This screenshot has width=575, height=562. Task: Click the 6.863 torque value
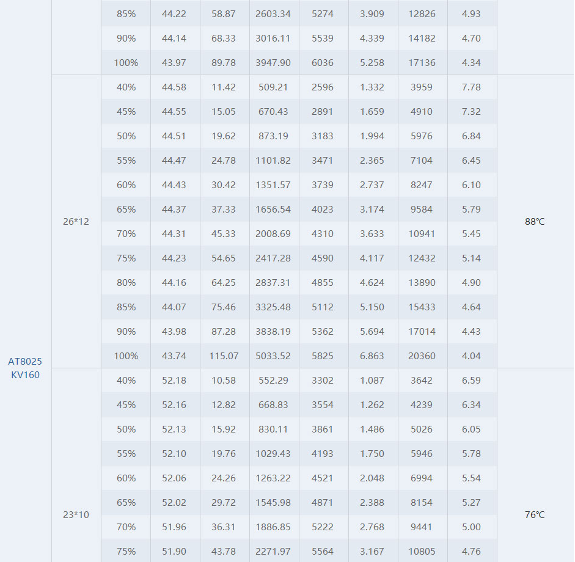tap(372, 356)
